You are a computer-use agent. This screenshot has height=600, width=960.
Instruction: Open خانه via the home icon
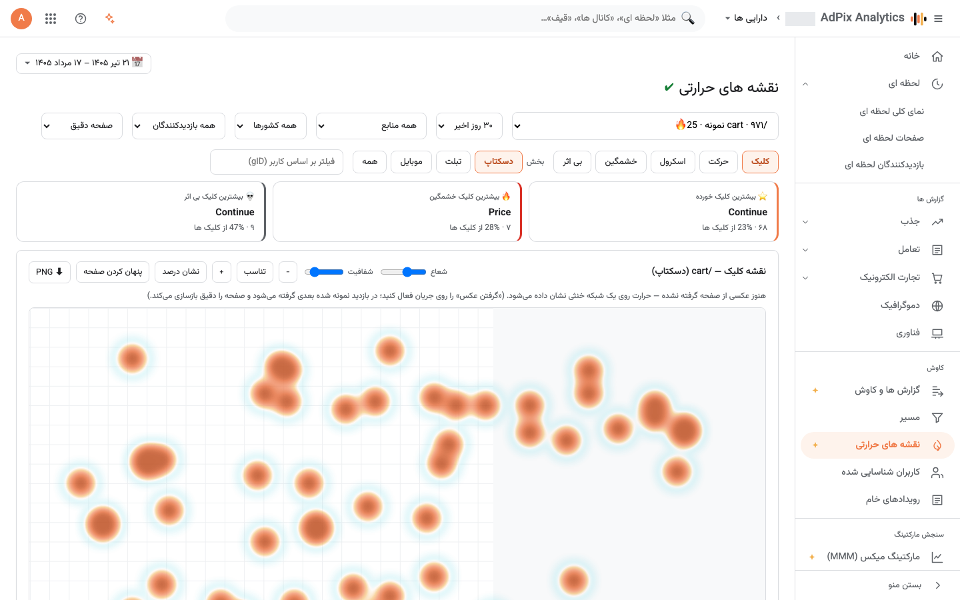(x=937, y=57)
